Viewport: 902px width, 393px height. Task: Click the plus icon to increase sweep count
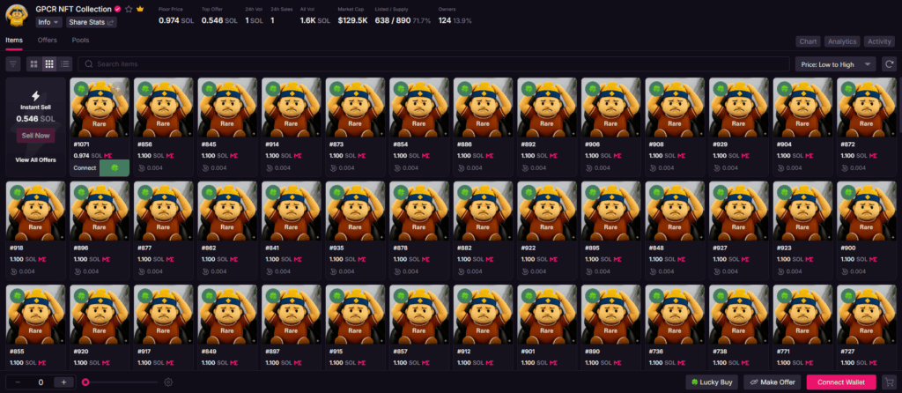(x=63, y=382)
